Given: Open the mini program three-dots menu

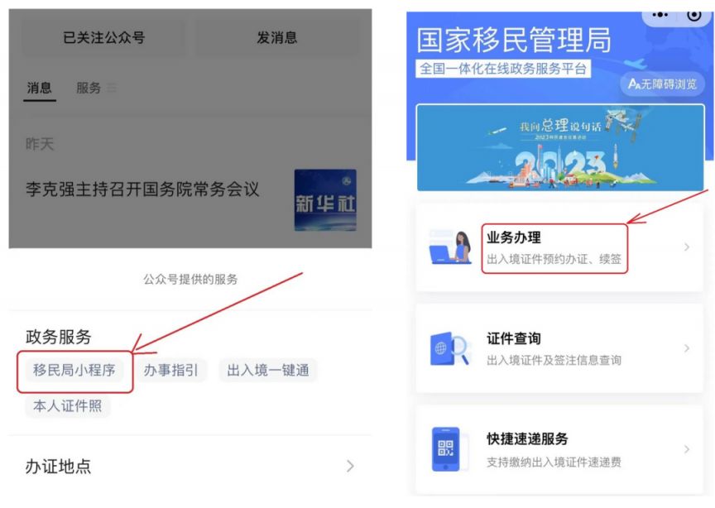Looking at the screenshot, I should pyautogui.click(x=660, y=15).
